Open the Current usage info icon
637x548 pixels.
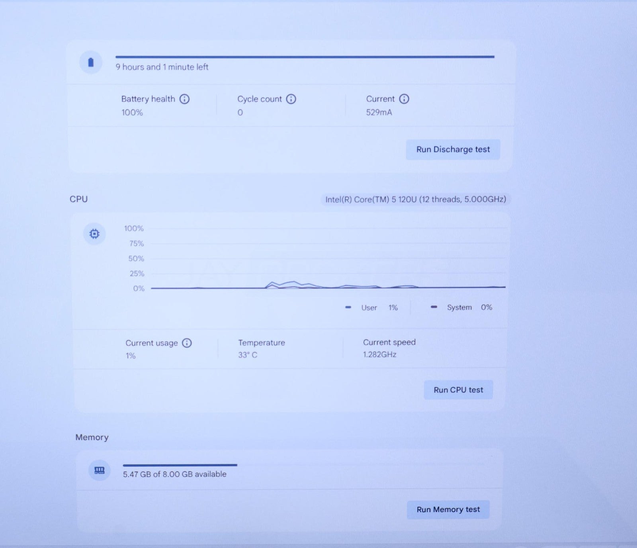(187, 343)
